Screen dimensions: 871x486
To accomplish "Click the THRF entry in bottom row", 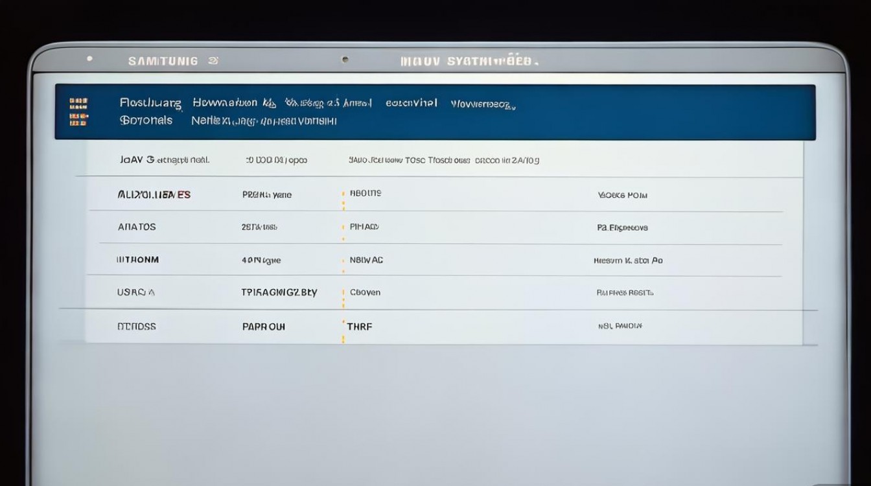I will tap(360, 327).
